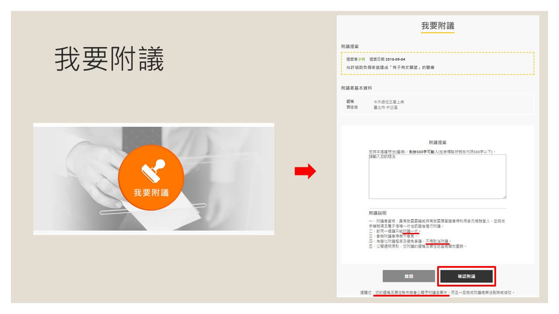Click the underlined reminder text below the buttons
The width and height of the screenshot is (559, 314).
411,293
